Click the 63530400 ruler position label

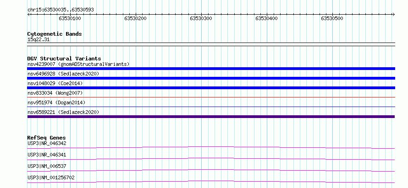[266, 18]
